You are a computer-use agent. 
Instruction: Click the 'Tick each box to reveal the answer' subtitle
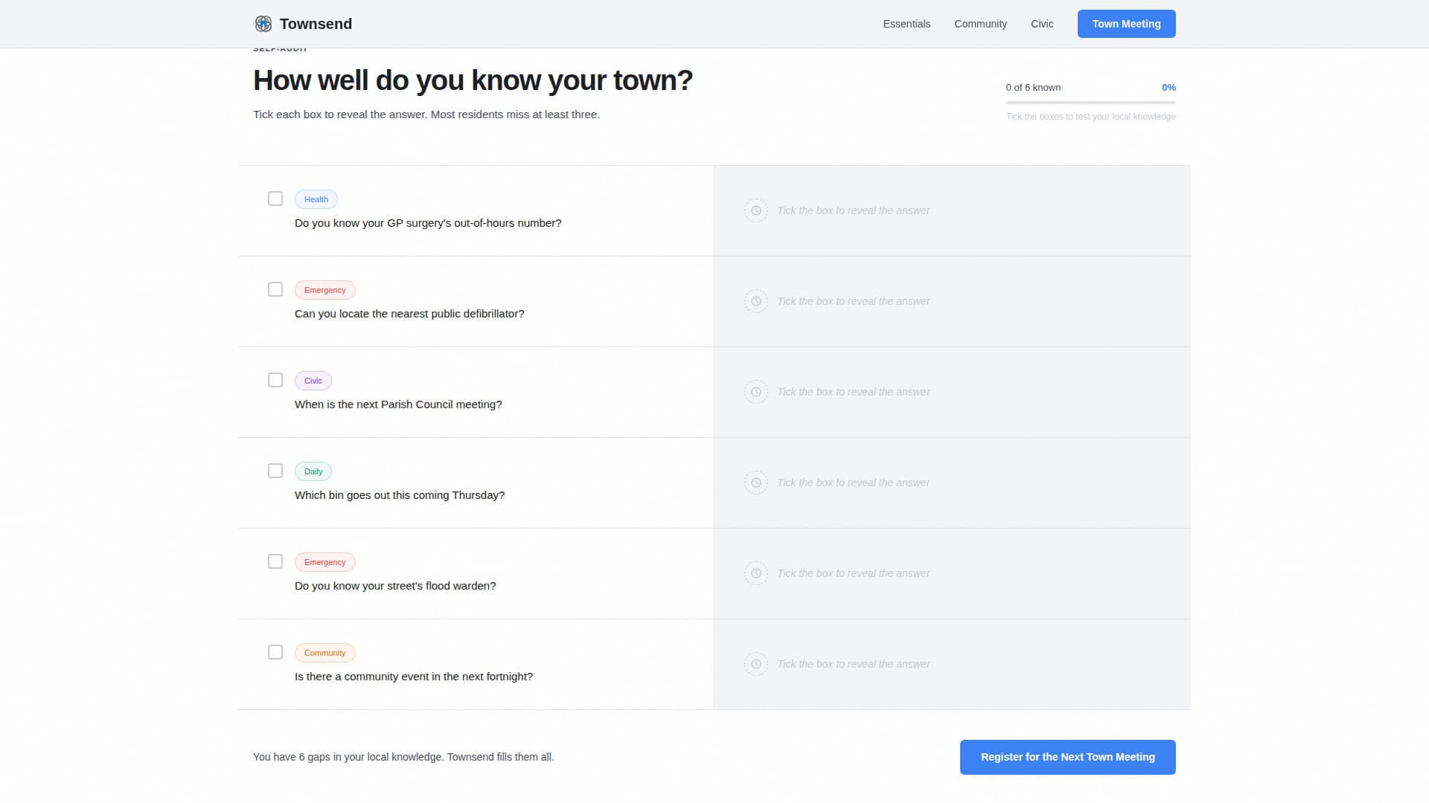[426, 115]
